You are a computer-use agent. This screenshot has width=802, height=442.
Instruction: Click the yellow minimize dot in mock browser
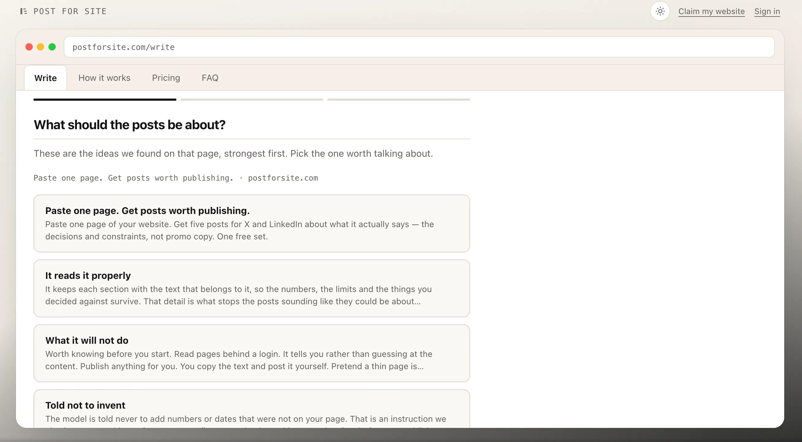pyautogui.click(x=40, y=47)
